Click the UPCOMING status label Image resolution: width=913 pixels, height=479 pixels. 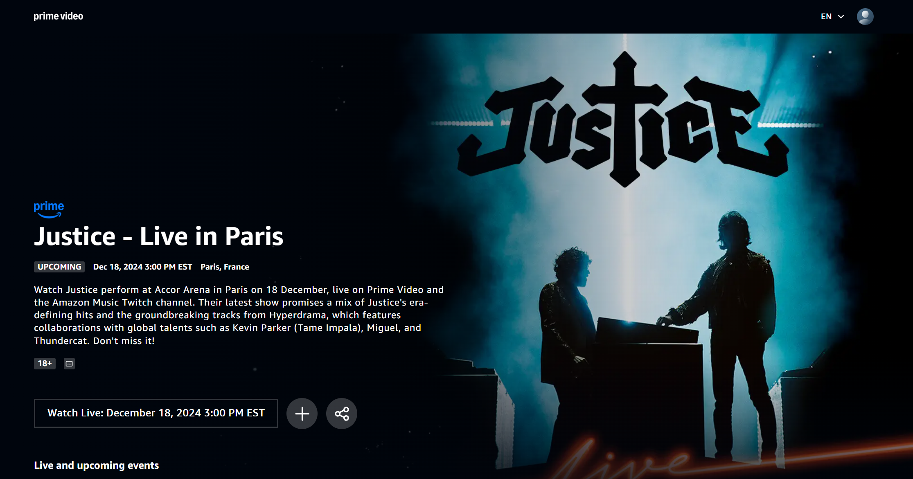coord(59,267)
